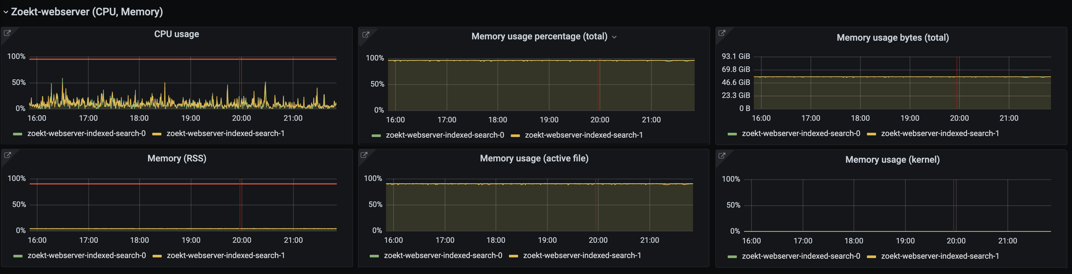Click the CPU usage panel title

[x=176, y=34]
